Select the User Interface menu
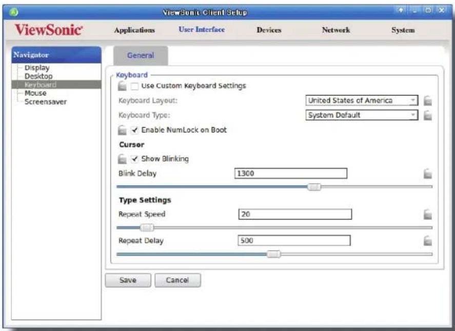The width and height of the screenshot is (455, 331). point(202,29)
